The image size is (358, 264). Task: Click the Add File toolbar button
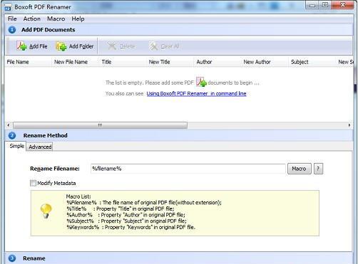[x=32, y=46]
